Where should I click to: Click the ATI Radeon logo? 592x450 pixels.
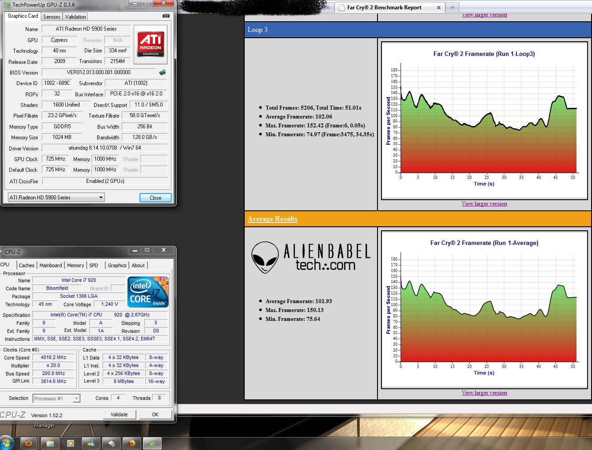[151, 43]
